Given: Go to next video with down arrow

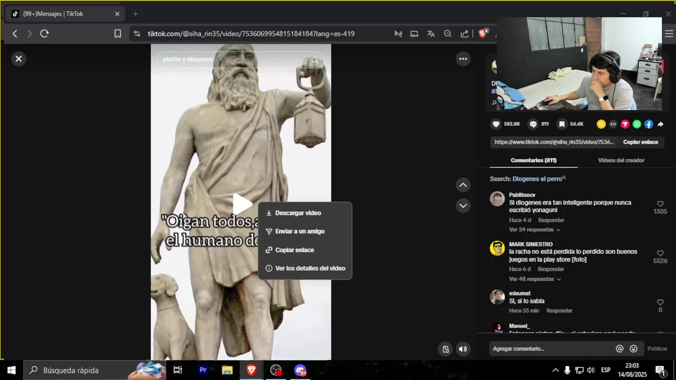Looking at the screenshot, I should 463,205.
